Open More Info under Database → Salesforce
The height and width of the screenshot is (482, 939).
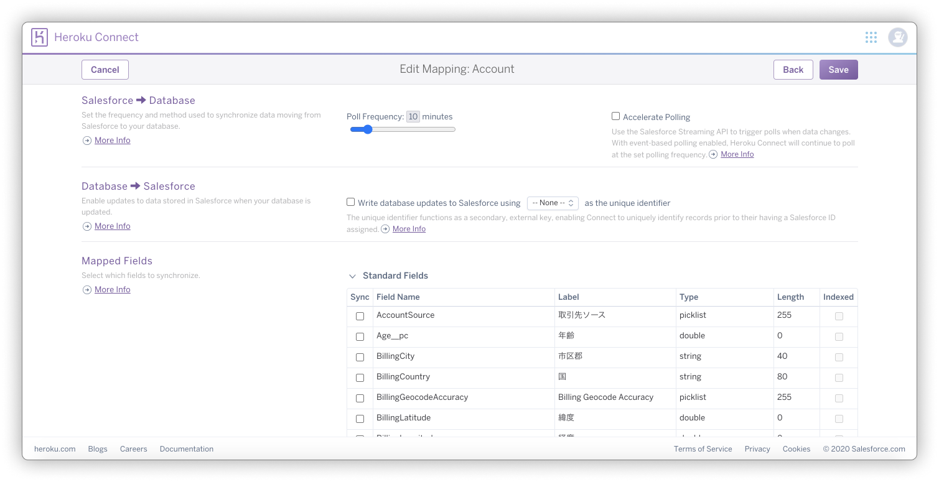tap(113, 226)
